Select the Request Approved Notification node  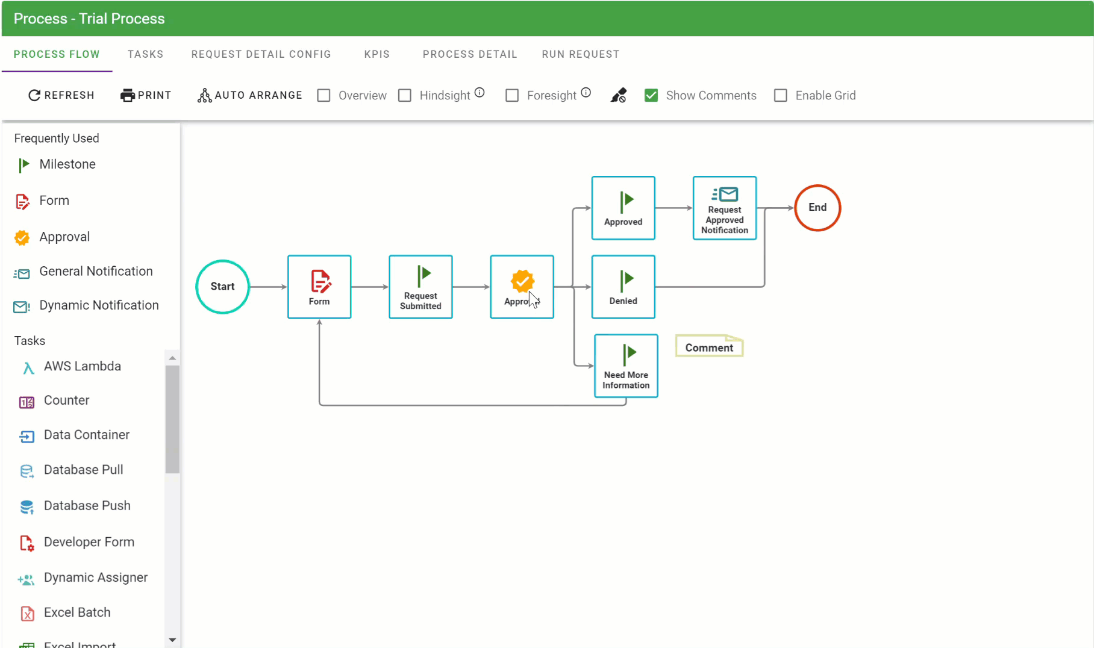point(724,208)
